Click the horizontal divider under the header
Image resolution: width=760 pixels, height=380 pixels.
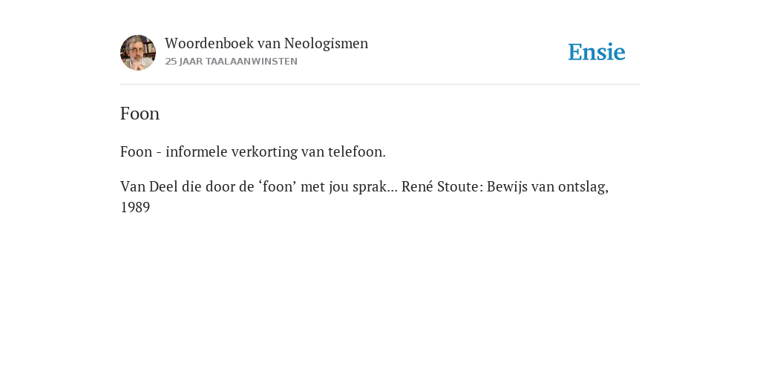click(380, 85)
